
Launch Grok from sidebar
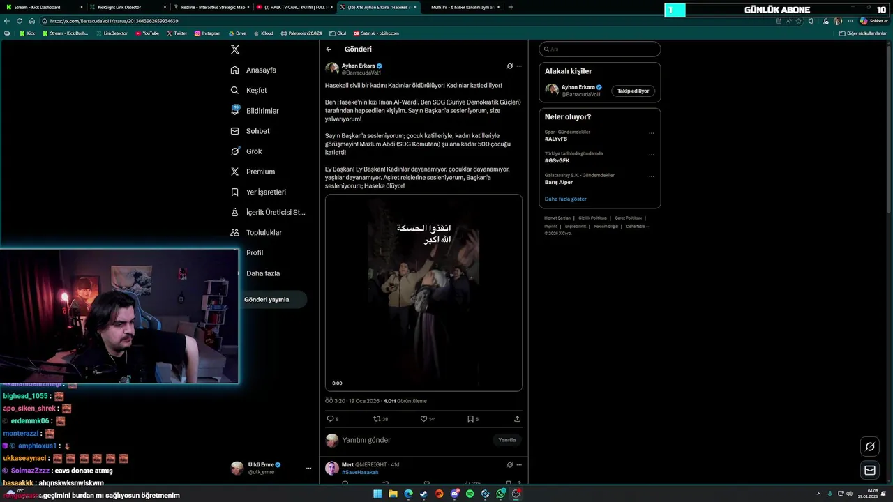pyautogui.click(x=246, y=151)
